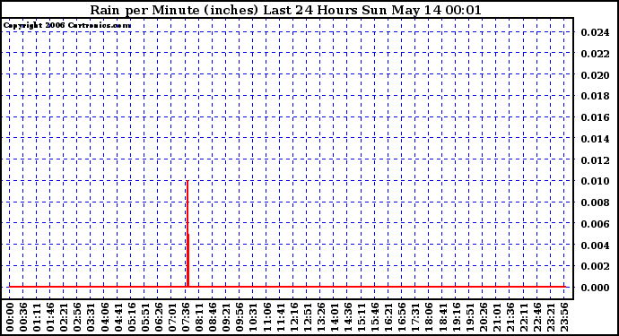Click the '0.008' y-axis label
The image size is (619, 336).
point(595,202)
